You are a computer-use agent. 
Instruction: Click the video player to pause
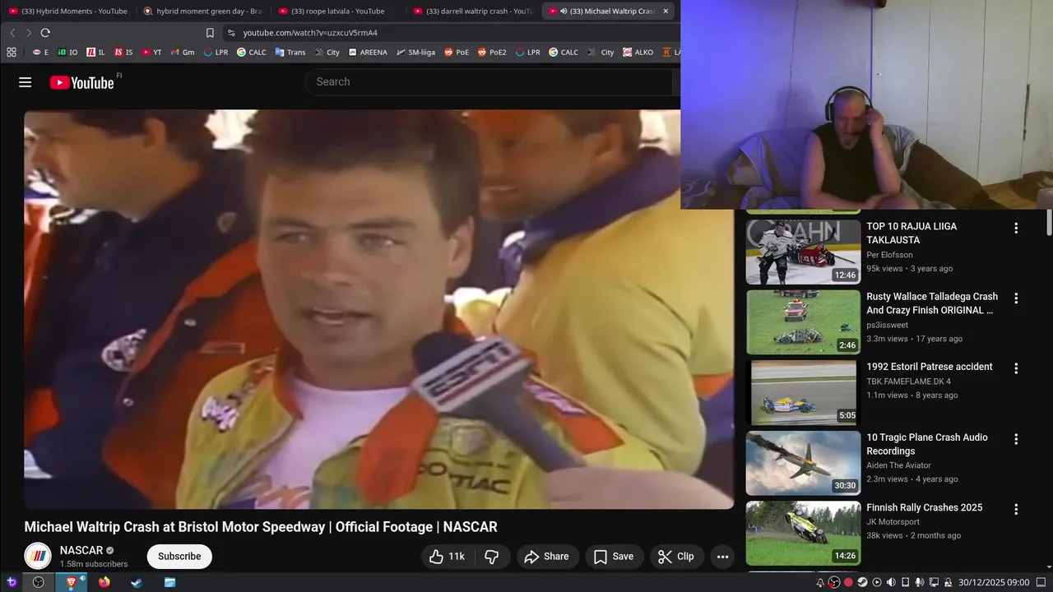tap(378, 309)
